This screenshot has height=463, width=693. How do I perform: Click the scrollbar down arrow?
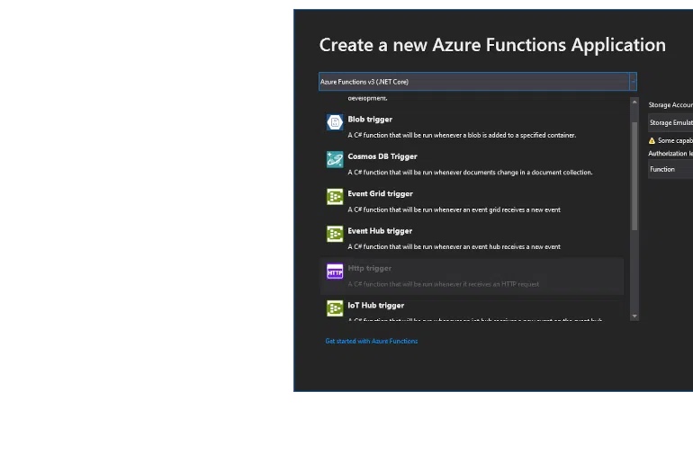point(634,316)
